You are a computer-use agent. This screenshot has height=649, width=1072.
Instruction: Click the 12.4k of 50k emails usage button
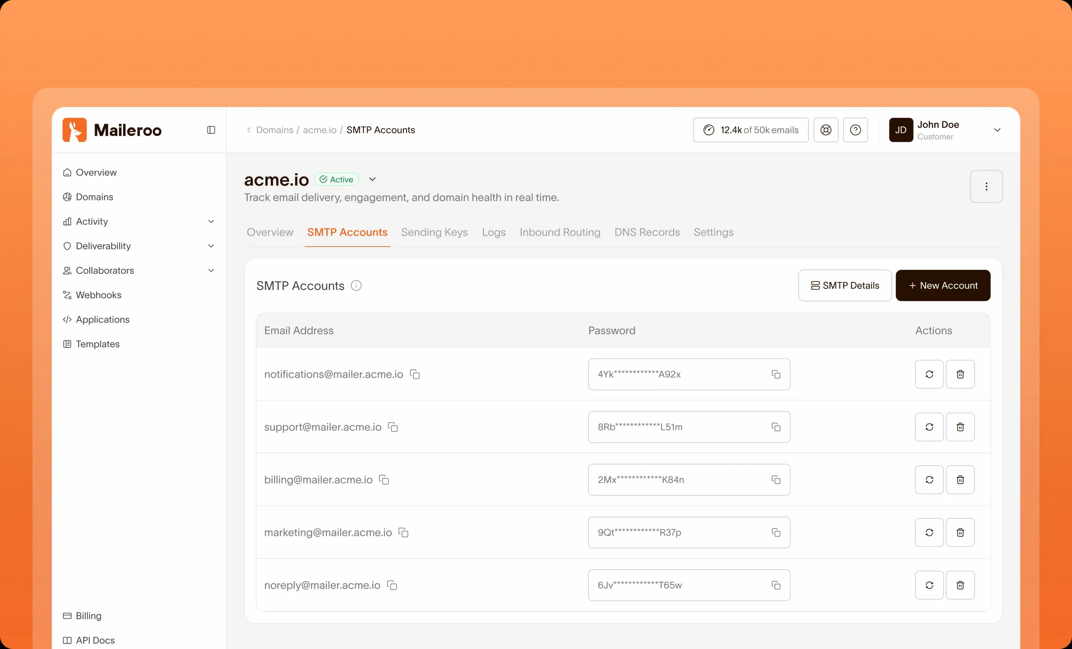click(x=750, y=130)
